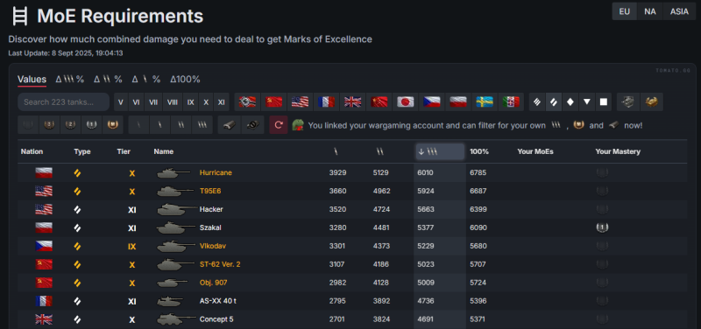Screen dimensions: 701x329
Task: Toggle the tier VIII filter
Action: pyautogui.click(x=172, y=101)
